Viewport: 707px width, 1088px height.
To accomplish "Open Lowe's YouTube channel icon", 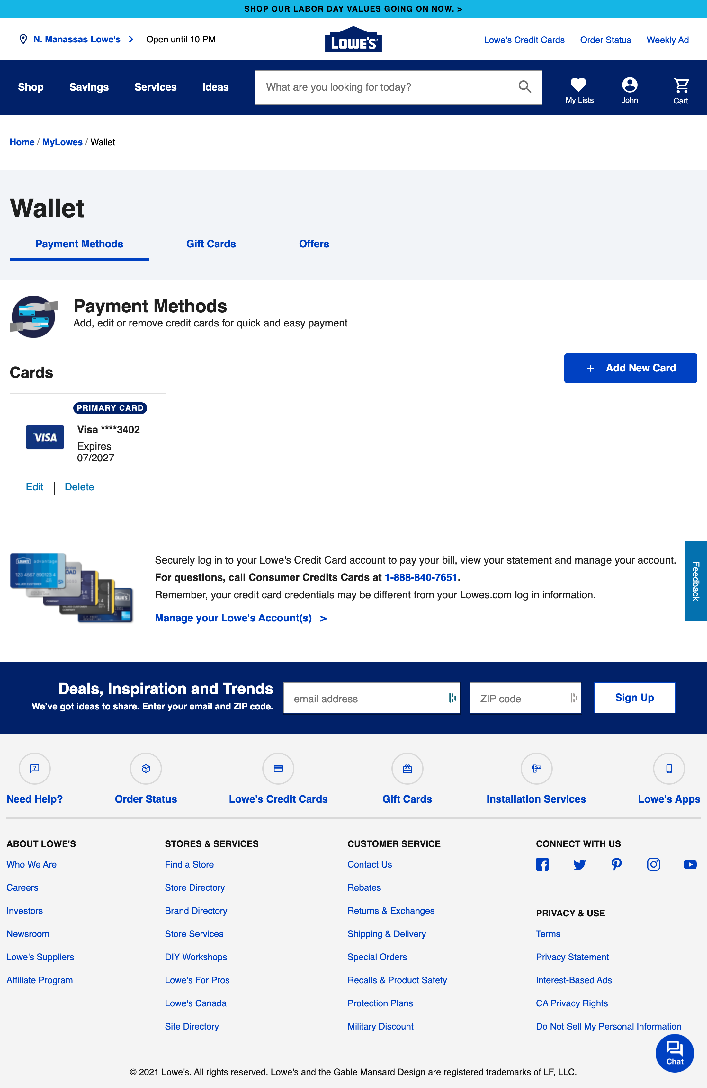I will [690, 864].
